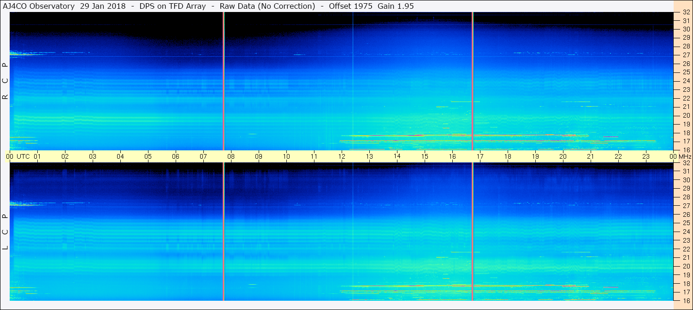The image size is (693, 310).
Task: Click the pink vertical line near 16:45 in LCP panel
Action: (x=473, y=232)
